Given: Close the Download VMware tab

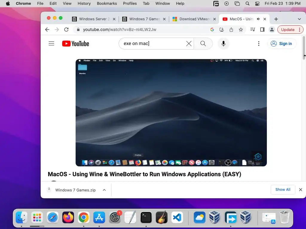Looking at the screenshot, I should 215,19.
